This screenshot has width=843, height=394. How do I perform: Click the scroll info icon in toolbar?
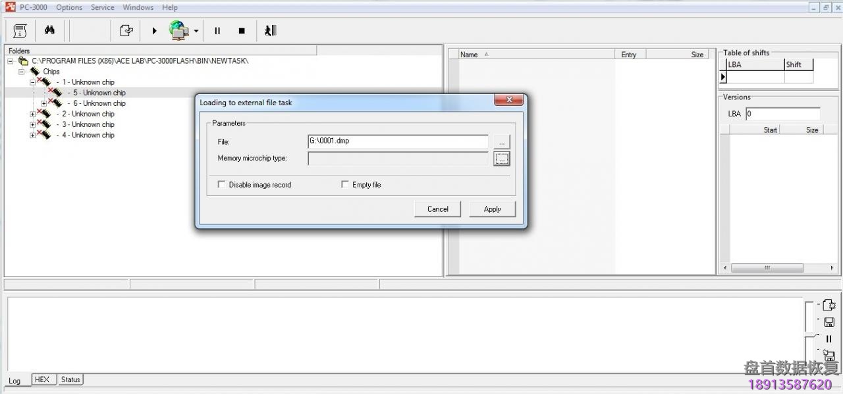click(20, 30)
